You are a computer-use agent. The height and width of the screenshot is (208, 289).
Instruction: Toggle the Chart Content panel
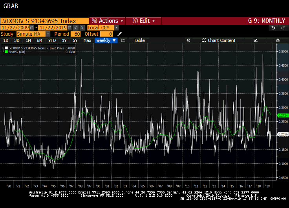tap(218, 40)
